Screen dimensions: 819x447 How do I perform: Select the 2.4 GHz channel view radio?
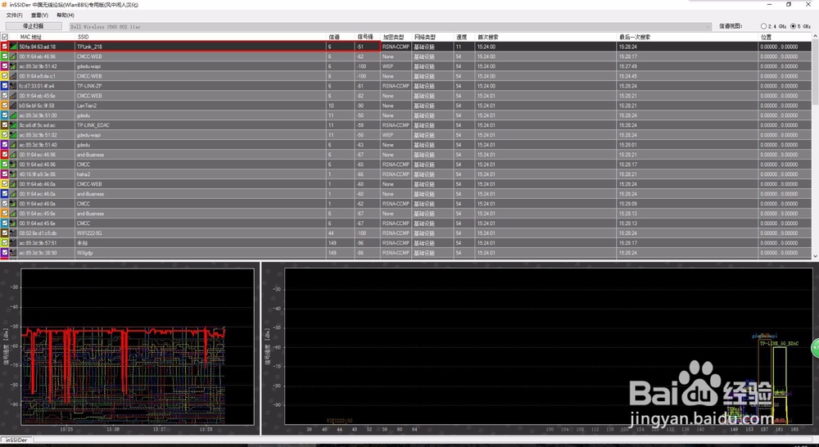click(x=763, y=26)
